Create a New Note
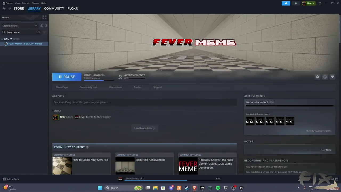The width and height of the screenshot is (341, 192). [x=326, y=150]
